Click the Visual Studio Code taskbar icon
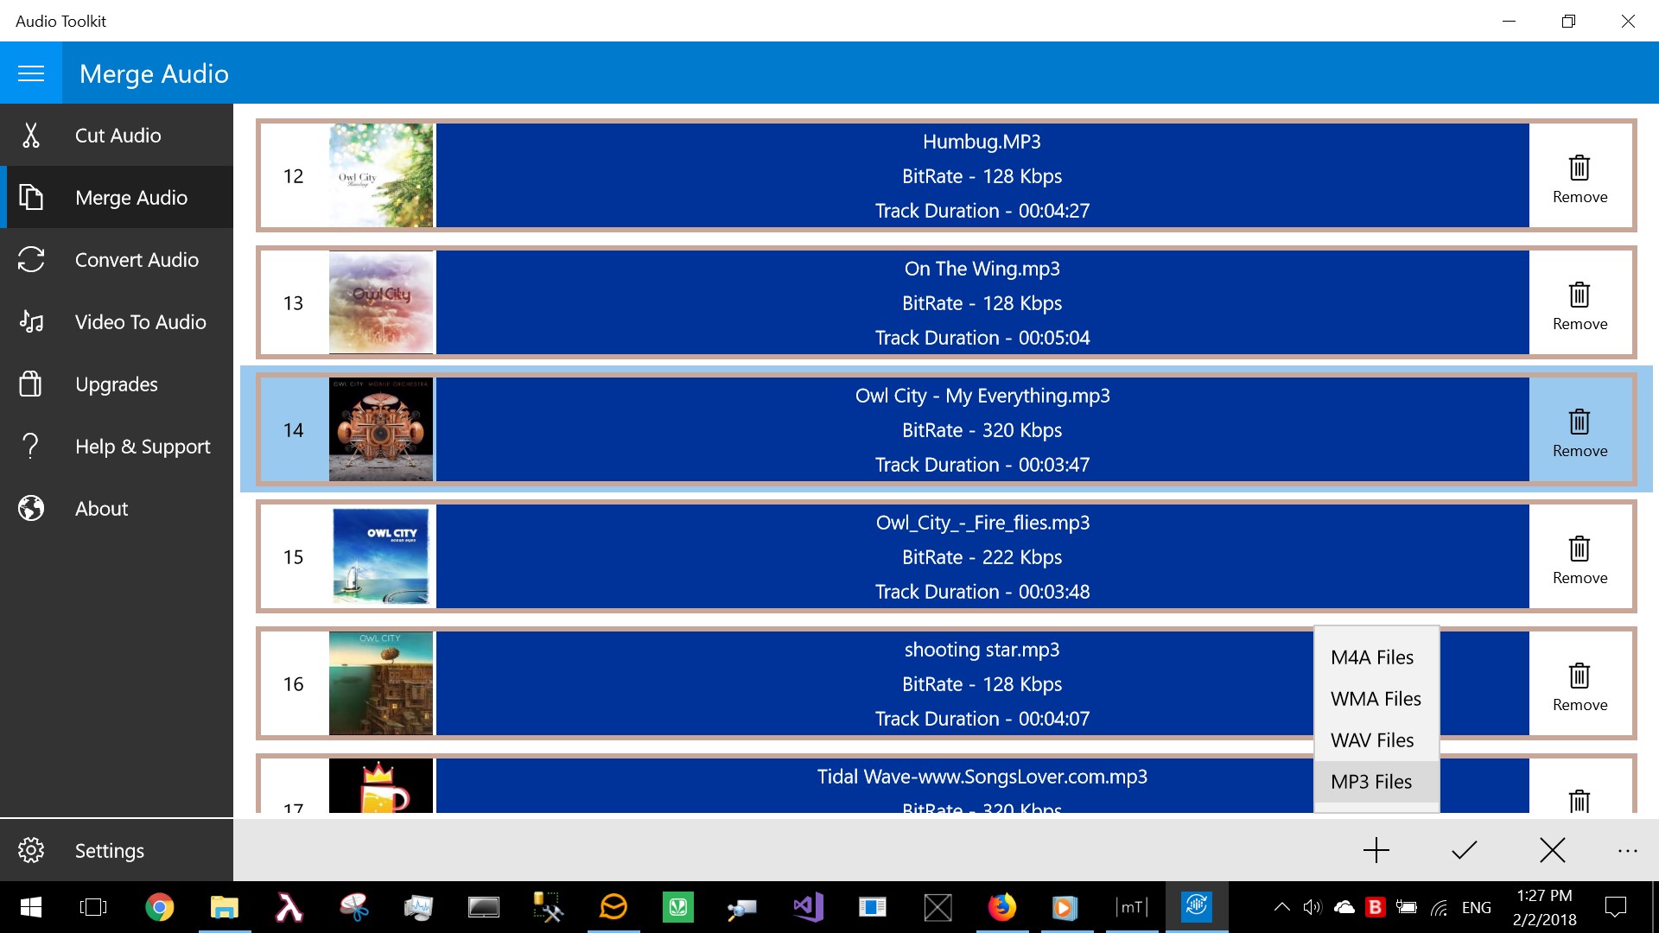 805,907
